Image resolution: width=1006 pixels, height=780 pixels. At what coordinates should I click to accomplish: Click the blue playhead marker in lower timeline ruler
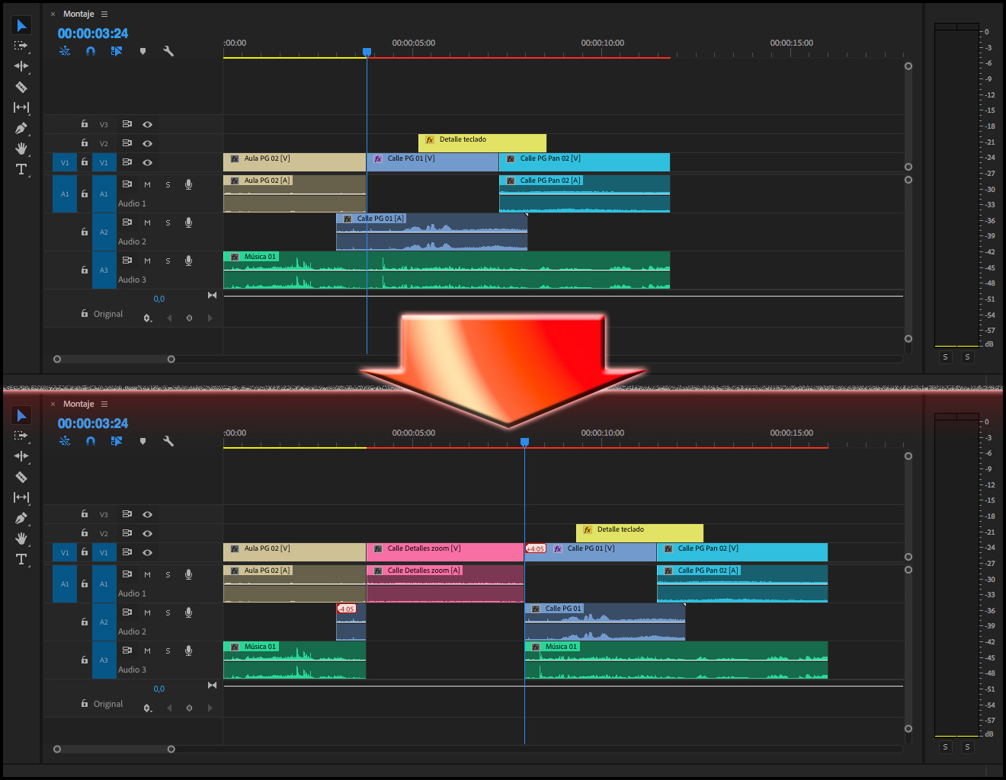[x=524, y=442]
